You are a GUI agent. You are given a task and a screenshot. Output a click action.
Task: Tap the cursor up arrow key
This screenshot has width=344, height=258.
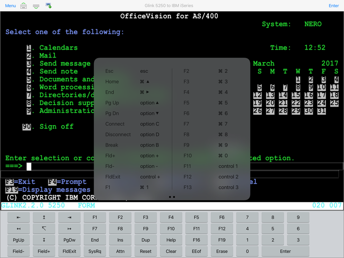(44, 217)
